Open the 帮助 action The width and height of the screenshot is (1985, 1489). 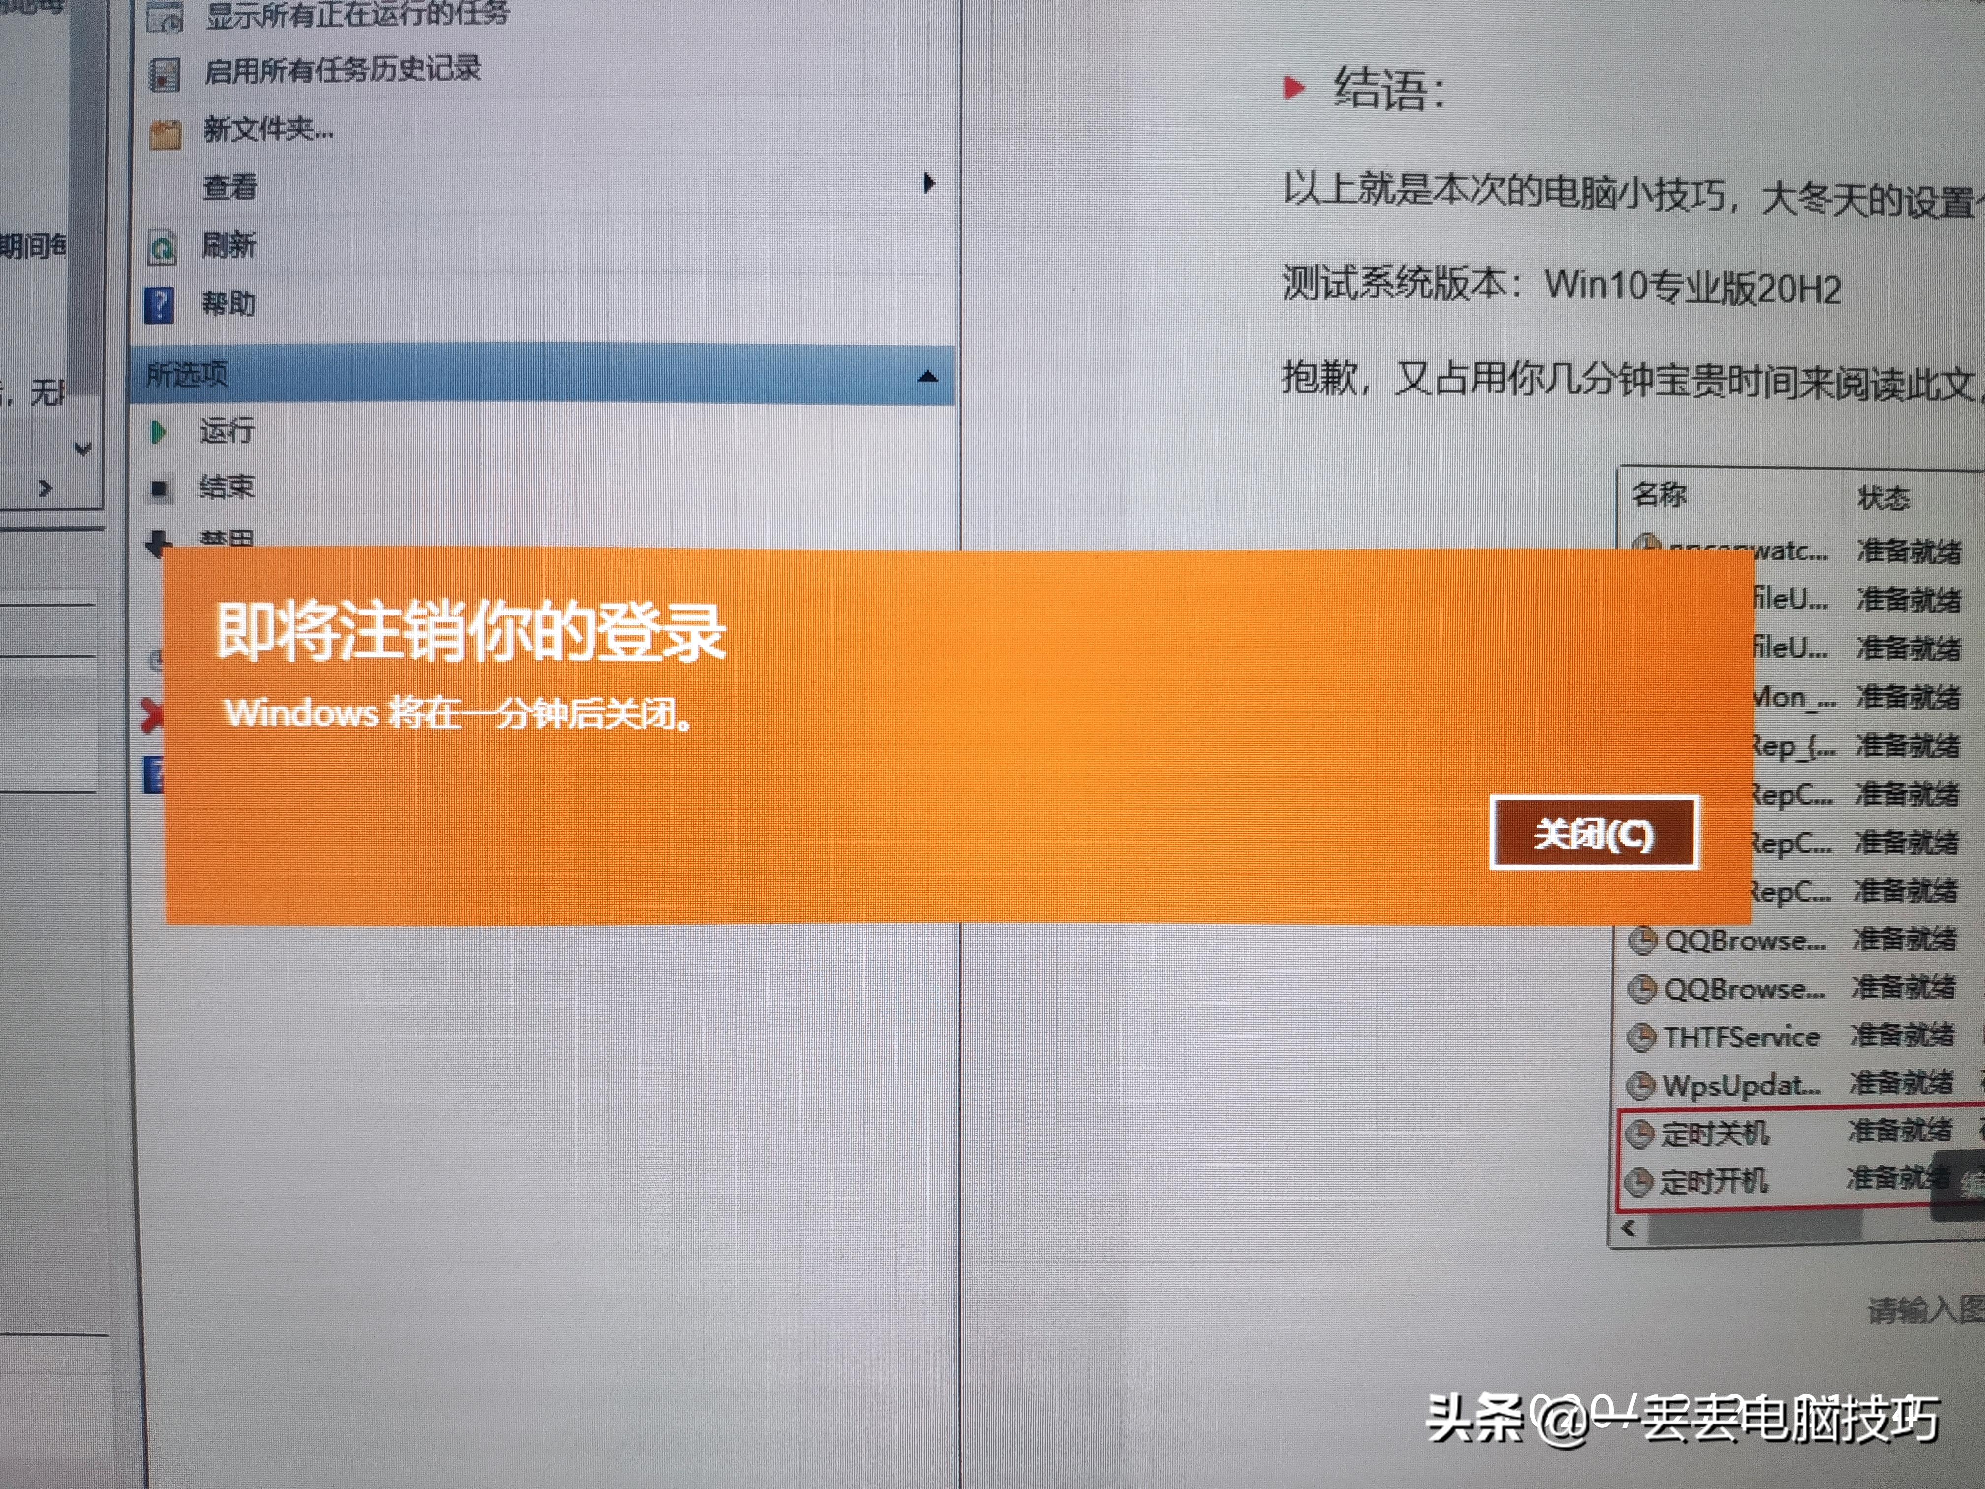click(x=228, y=303)
